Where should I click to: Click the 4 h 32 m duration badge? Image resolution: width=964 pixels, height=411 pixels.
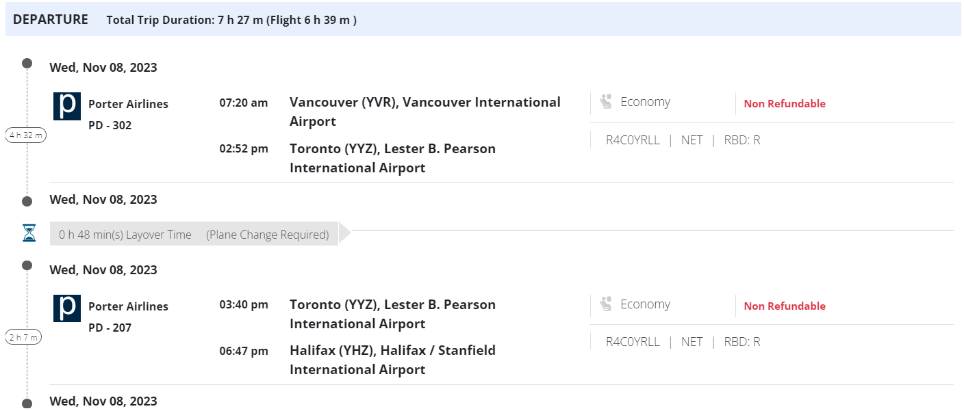click(x=26, y=135)
